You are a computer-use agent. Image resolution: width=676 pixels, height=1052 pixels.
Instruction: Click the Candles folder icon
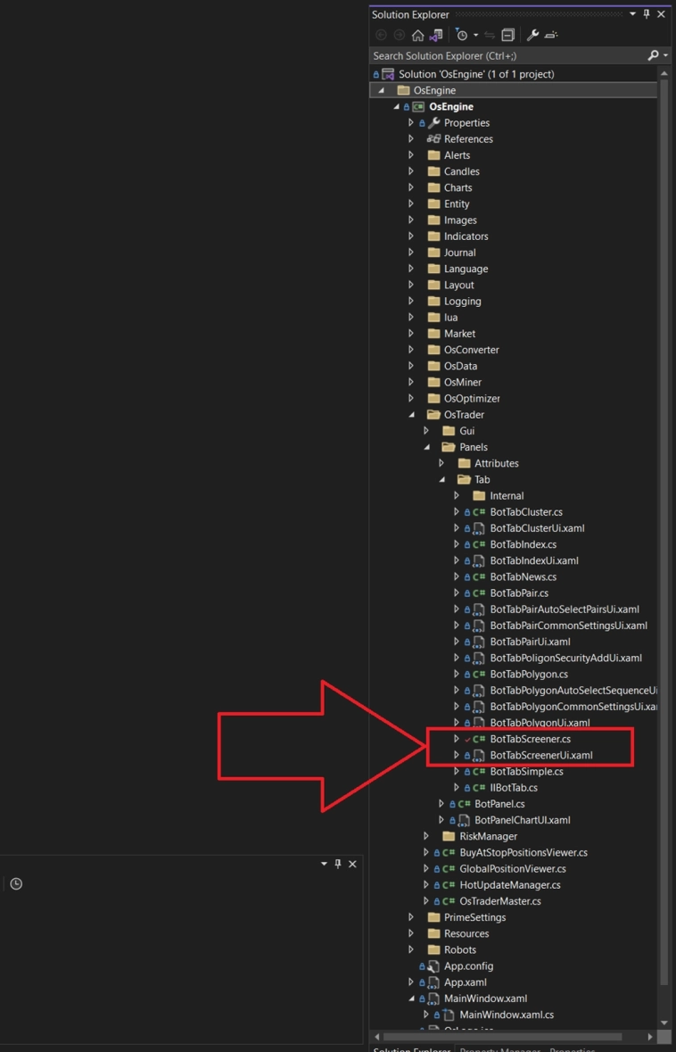coord(434,171)
